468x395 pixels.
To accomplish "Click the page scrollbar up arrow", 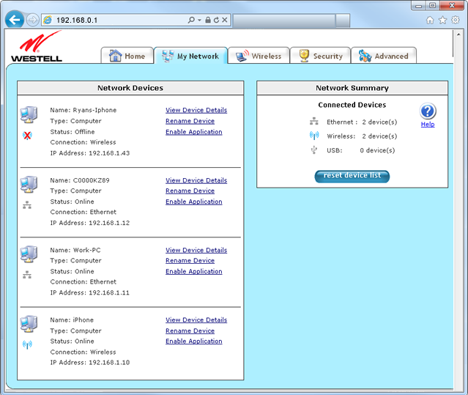I will click(458, 34).
